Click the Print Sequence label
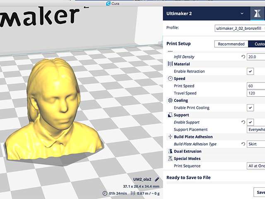This screenshot has width=265, height=199. [187, 166]
